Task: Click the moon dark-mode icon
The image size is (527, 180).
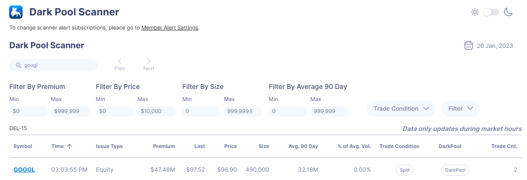Action: pyautogui.click(x=508, y=12)
